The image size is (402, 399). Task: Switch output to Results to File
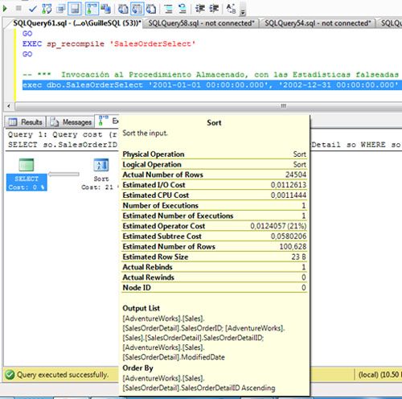pyautogui.click(x=151, y=9)
